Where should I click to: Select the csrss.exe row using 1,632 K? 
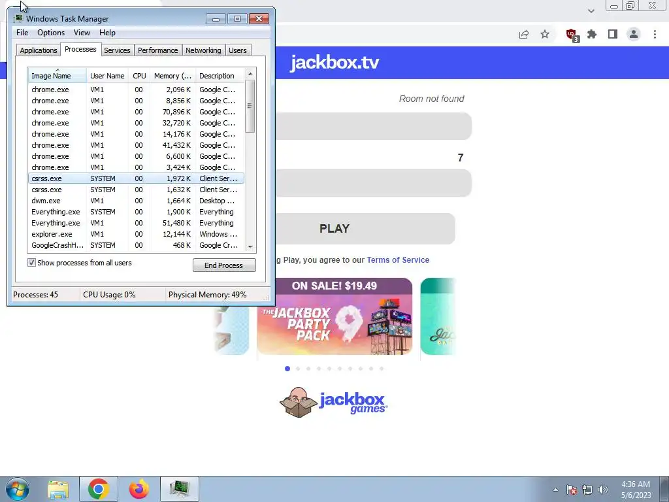click(x=136, y=190)
